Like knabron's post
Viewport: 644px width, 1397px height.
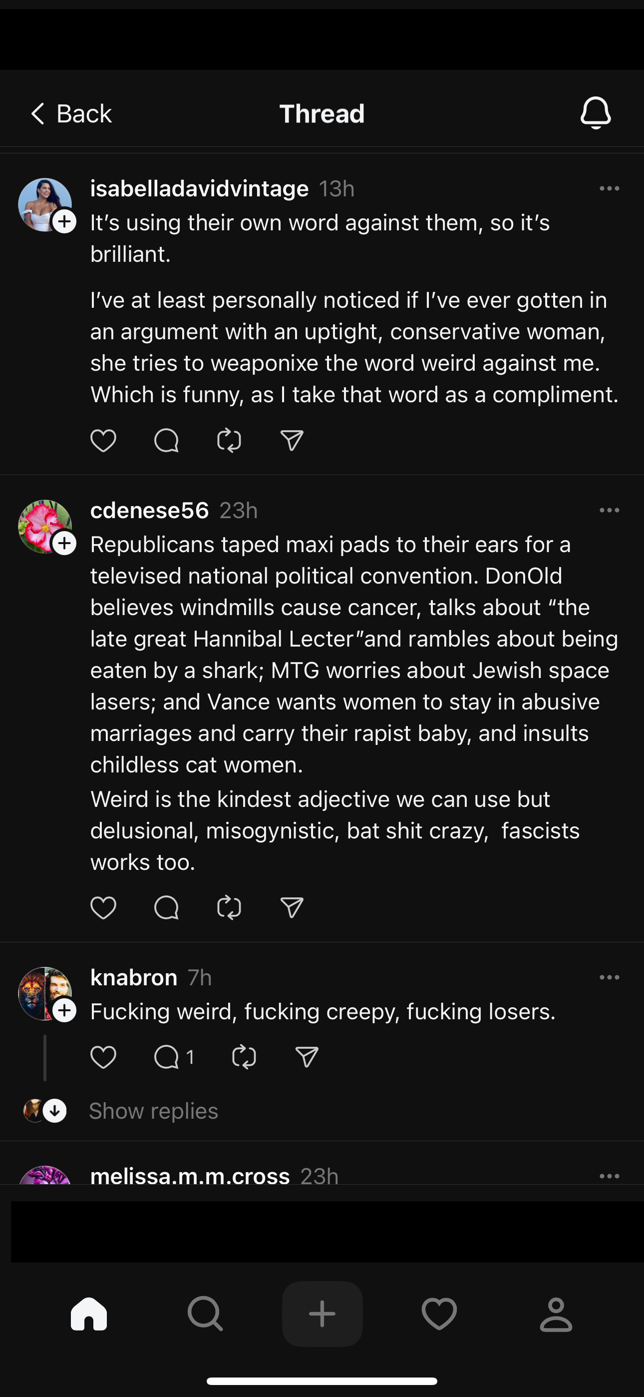click(x=103, y=1057)
